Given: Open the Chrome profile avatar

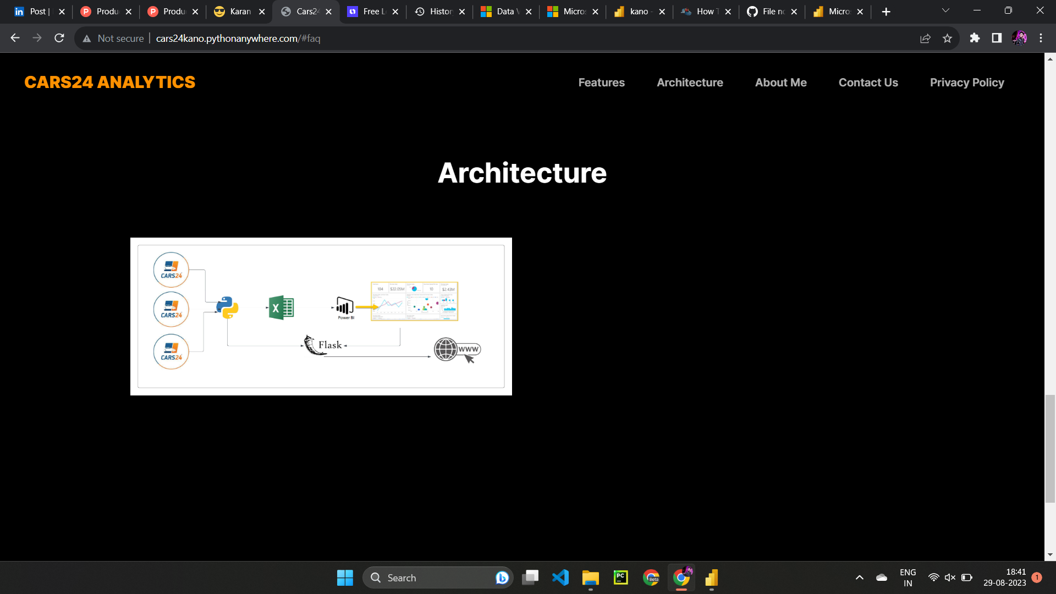Looking at the screenshot, I should tap(1019, 38).
